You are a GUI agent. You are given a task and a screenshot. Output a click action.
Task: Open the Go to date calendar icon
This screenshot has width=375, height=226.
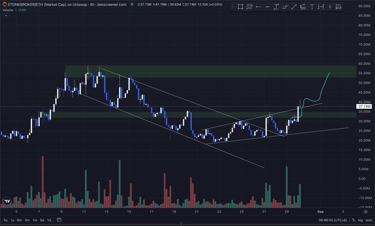tap(59, 220)
